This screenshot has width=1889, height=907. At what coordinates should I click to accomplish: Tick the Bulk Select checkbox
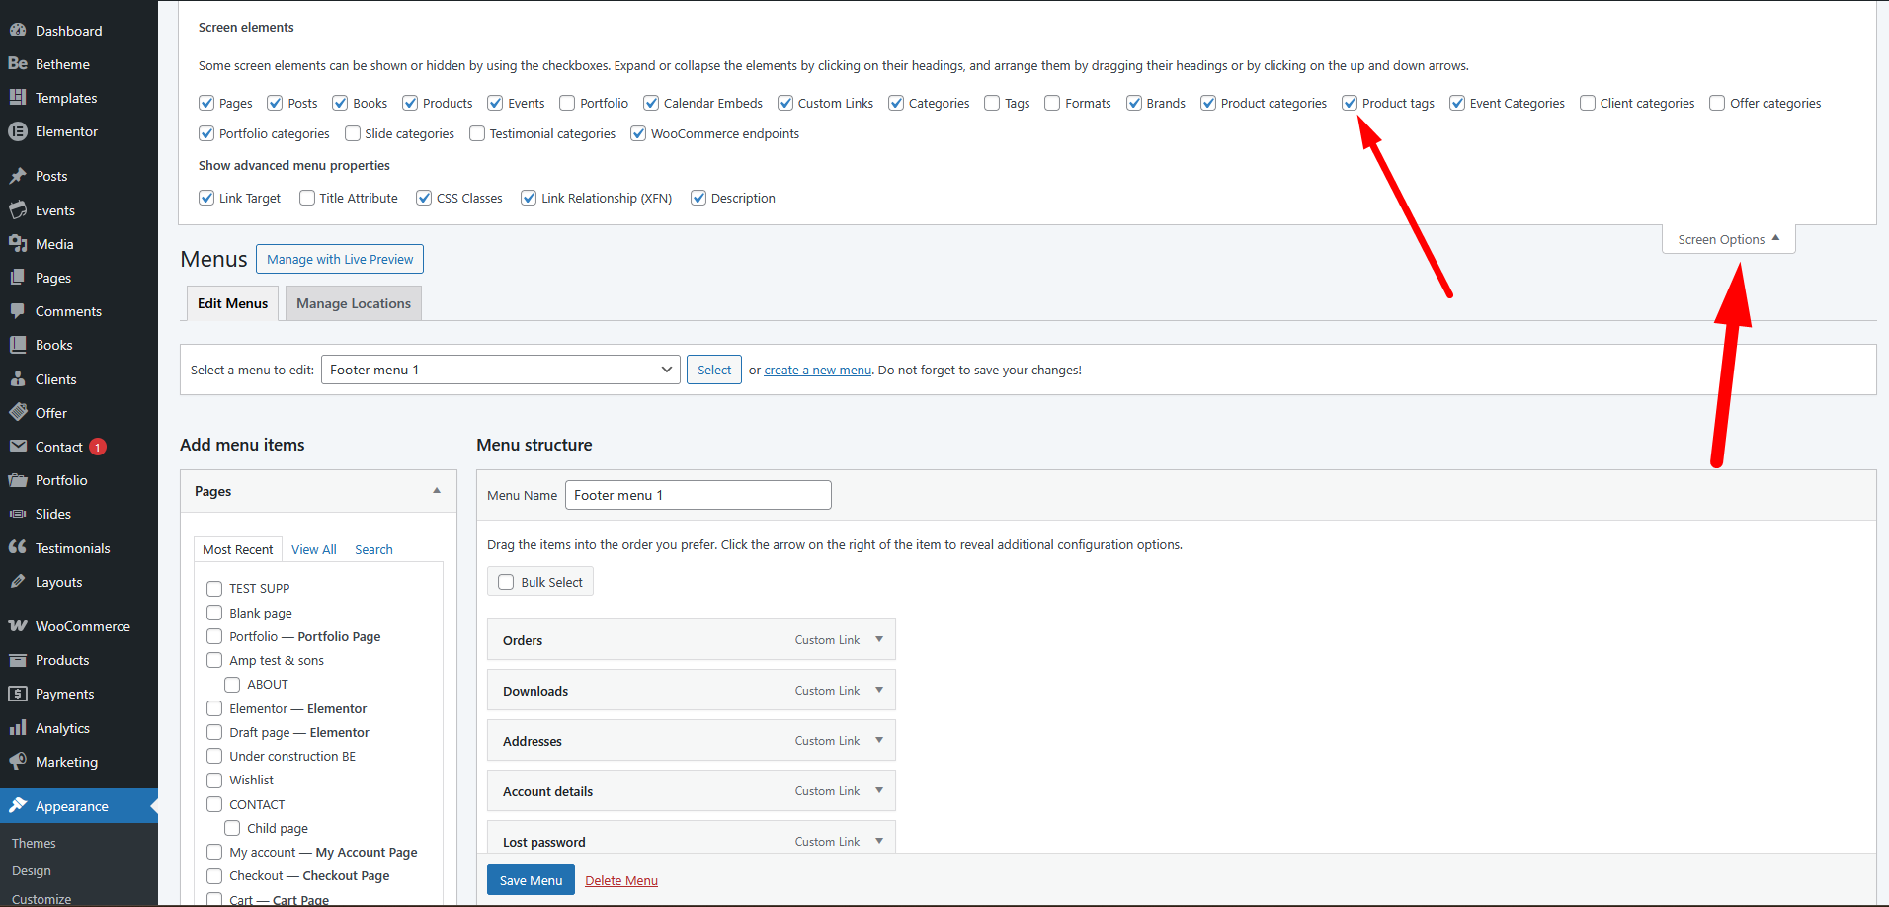coord(506,582)
